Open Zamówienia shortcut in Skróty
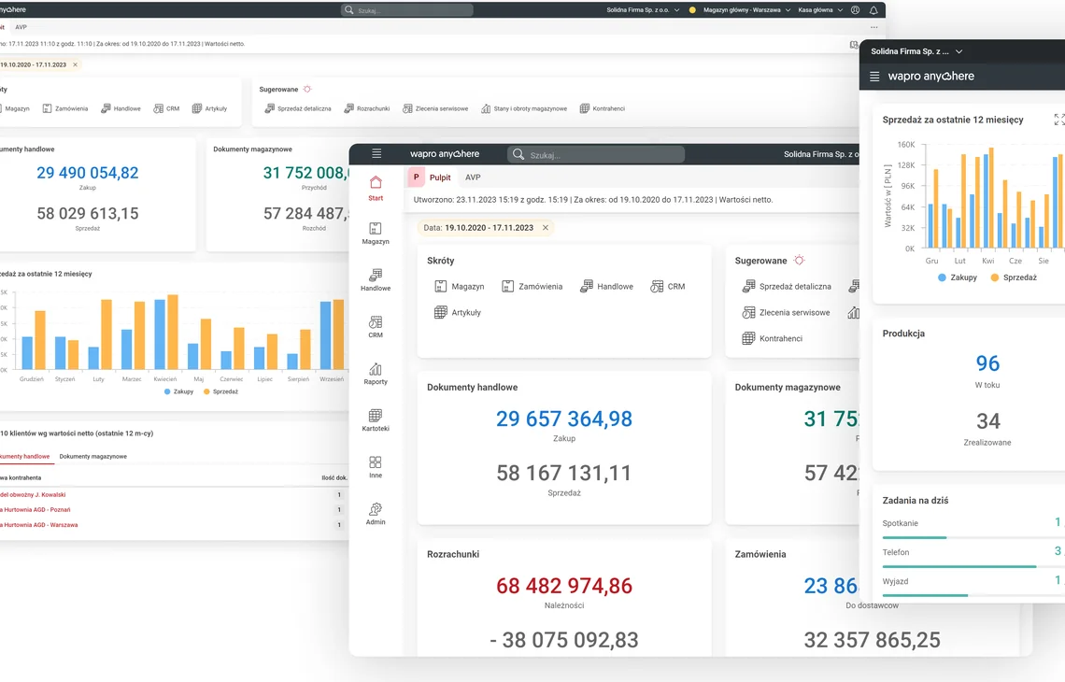Viewport: 1065px width, 682px height. coord(532,287)
